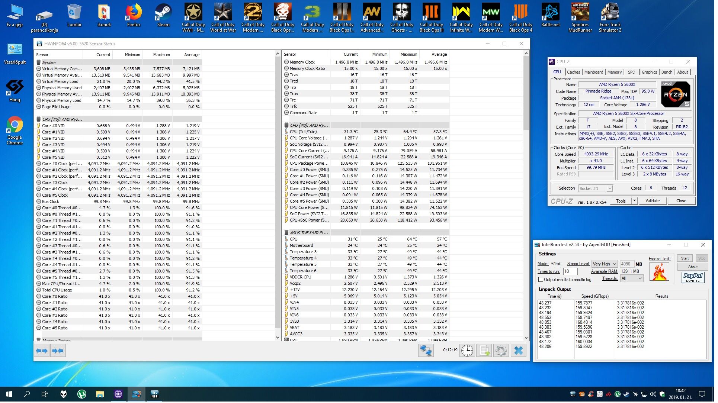The height and width of the screenshot is (403, 718).
Task: Click volume icon in system tray
Action: [x=657, y=396]
